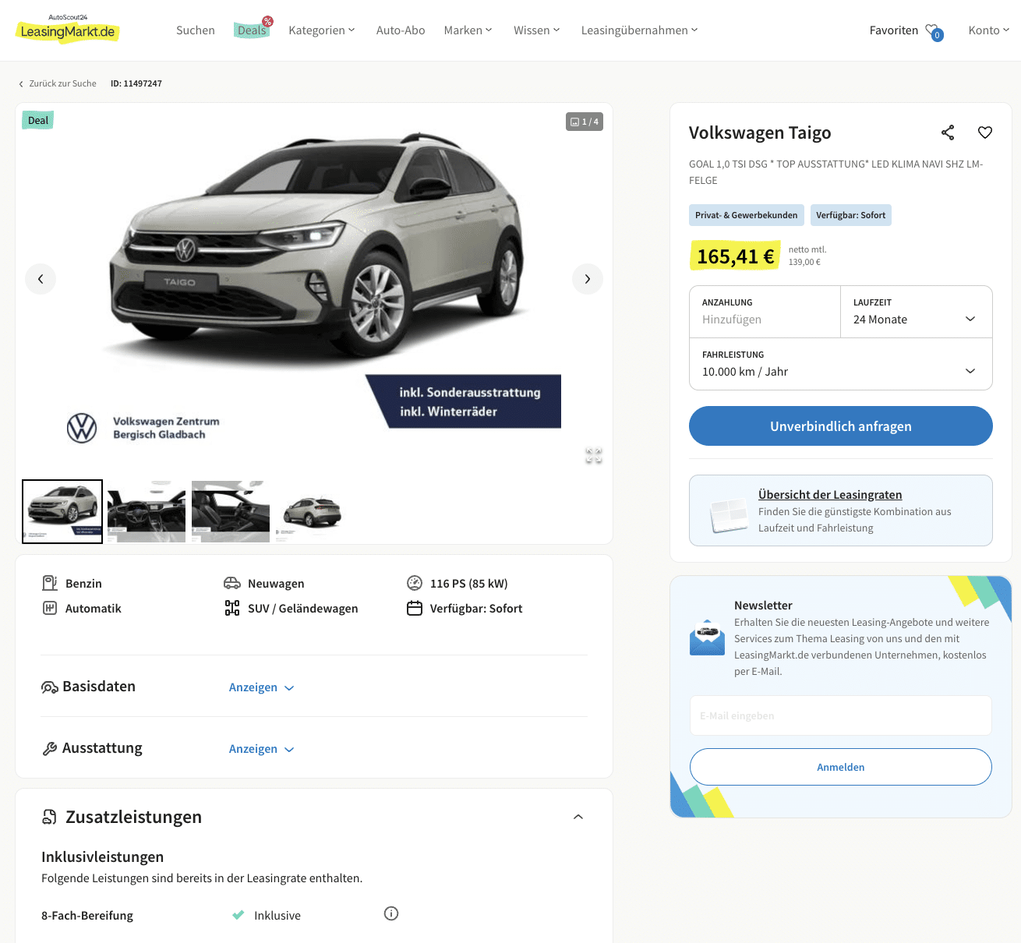
Task: Click the Anzahlung Hinzufügen field
Action: (765, 312)
